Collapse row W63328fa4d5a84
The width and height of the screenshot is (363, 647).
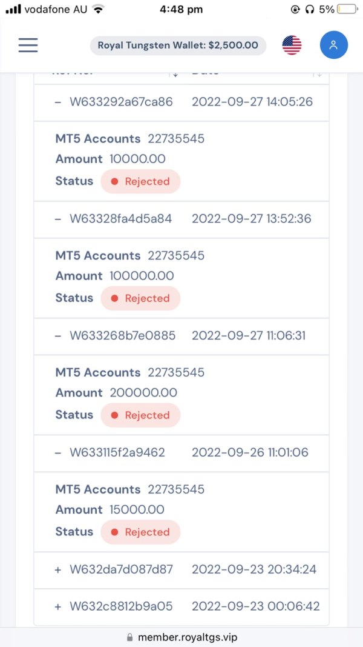(x=58, y=219)
